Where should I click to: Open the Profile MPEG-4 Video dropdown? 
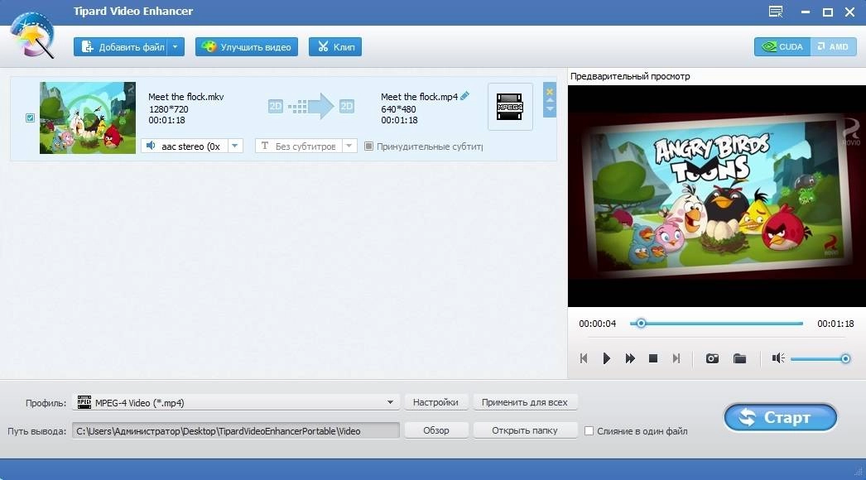click(236, 403)
